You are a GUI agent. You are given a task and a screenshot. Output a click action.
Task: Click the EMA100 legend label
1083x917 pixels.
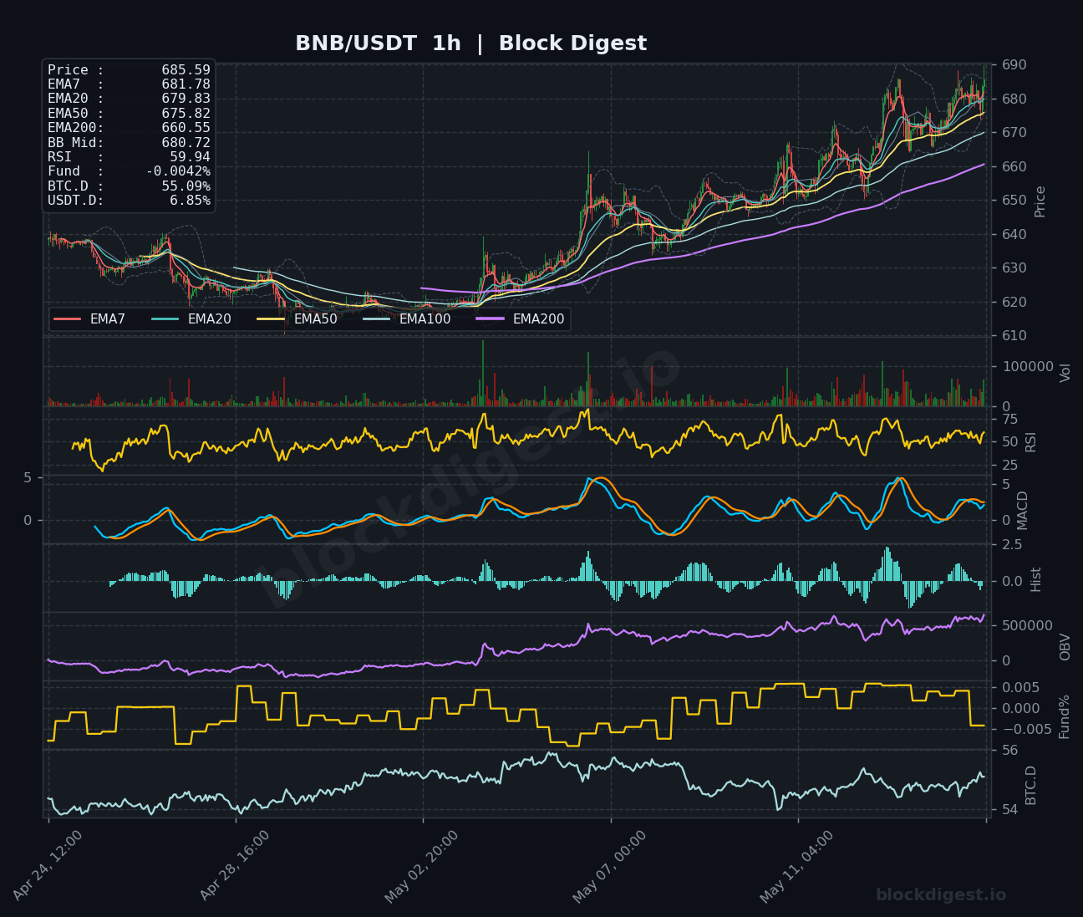[425, 319]
